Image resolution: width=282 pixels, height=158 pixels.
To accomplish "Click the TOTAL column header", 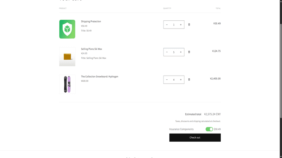I will pyautogui.click(x=218, y=8).
